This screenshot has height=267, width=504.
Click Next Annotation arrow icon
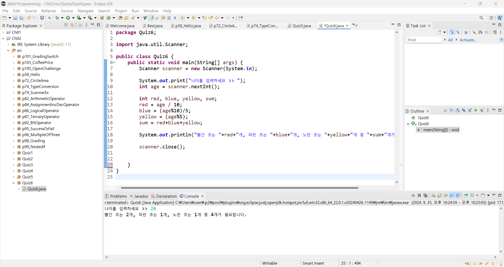(x=183, y=18)
